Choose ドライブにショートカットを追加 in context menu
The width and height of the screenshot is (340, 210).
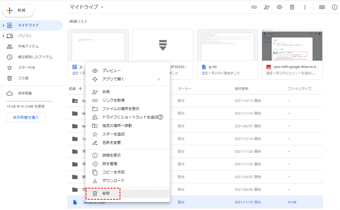tap(128, 117)
